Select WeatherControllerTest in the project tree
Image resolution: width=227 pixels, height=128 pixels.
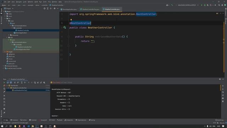click(24, 47)
